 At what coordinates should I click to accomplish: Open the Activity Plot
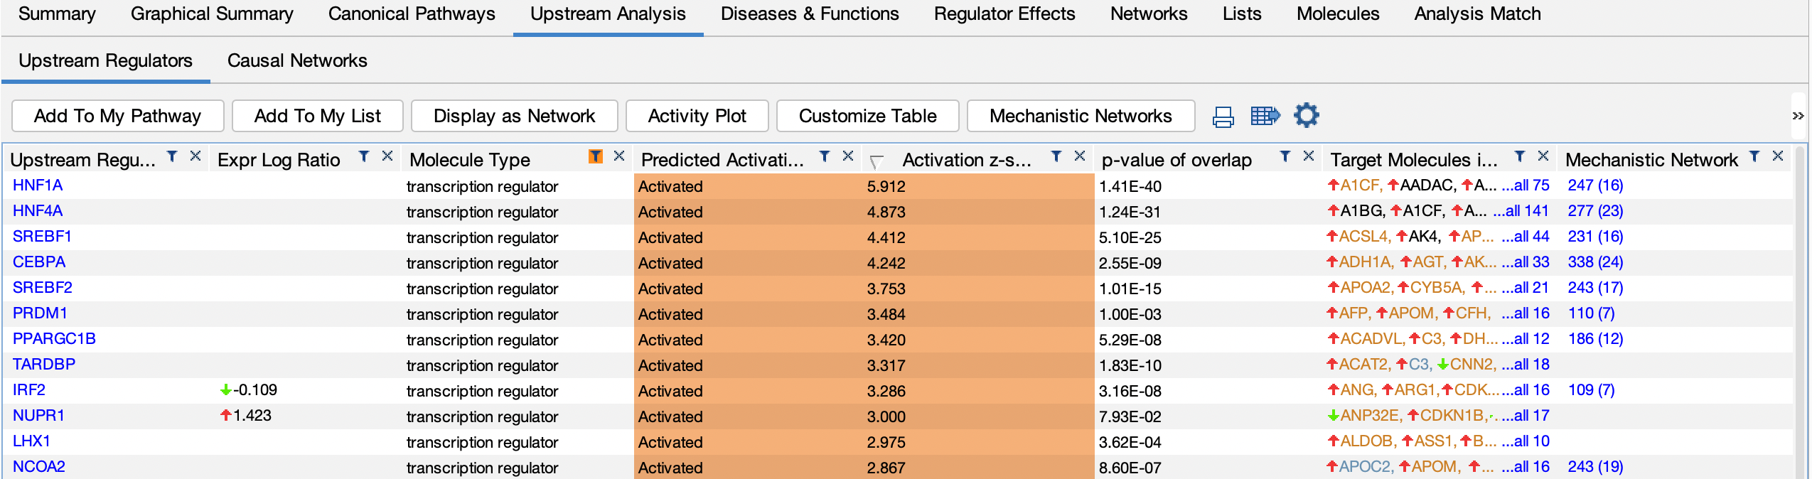coord(697,116)
